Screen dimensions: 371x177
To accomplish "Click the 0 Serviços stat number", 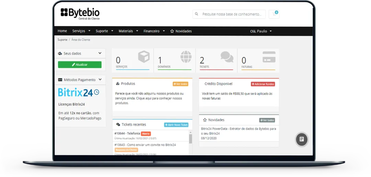I will (x=118, y=60).
